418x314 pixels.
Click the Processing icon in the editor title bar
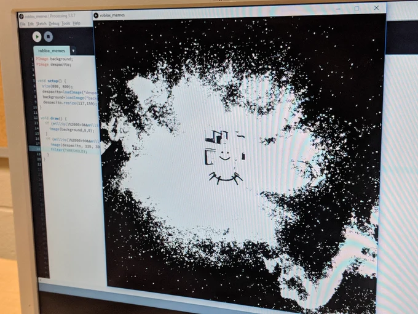[22, 17]
